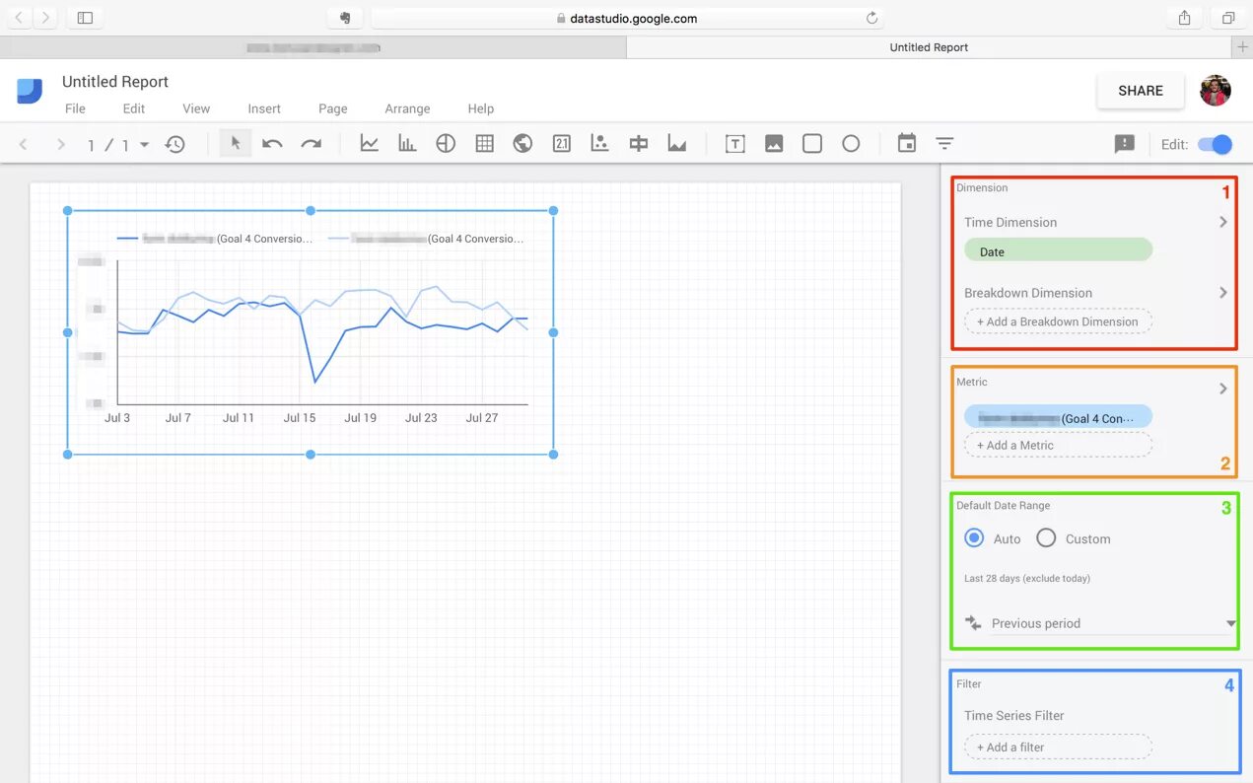Open version history clock icon
Screen dimensions: 1253x783
click(x=174, y=144)
